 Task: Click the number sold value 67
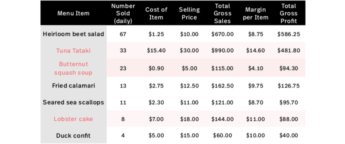(123, 34)
